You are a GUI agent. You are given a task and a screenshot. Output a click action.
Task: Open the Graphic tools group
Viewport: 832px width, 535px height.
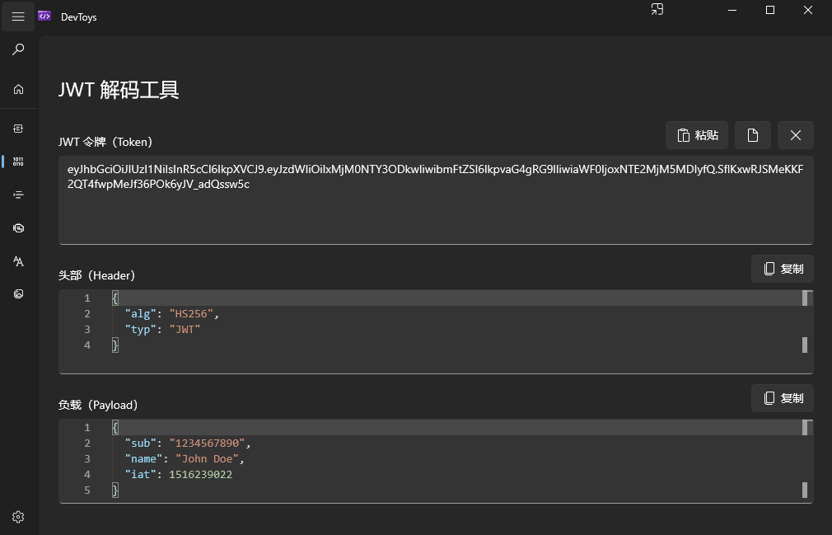point(18,293)
